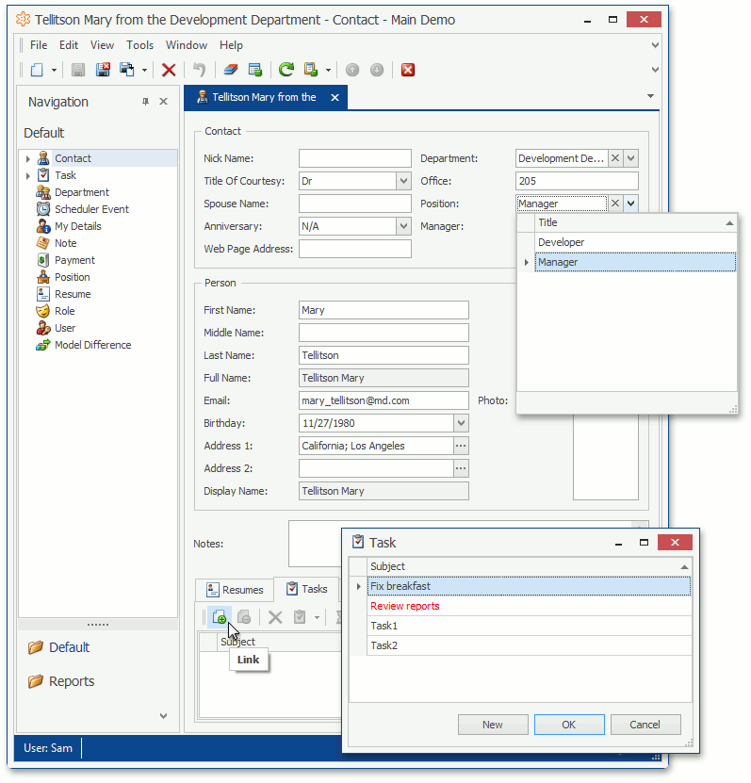Pin the Navigation panel

click(x=145, y=102)
